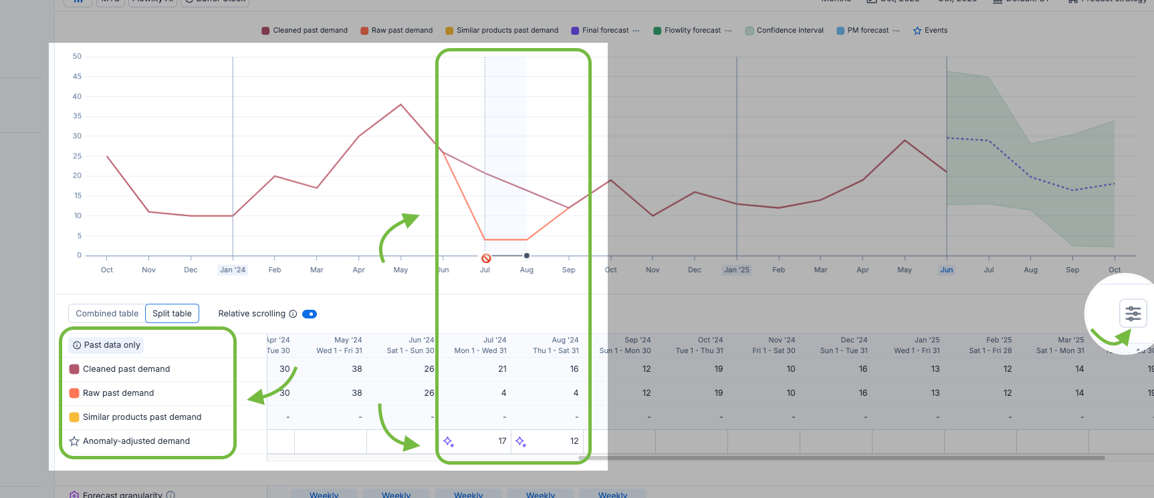Image resolution: width=1154 pixels, height=498 pixels.
Task: Click the Events star icon in legend
Action: click(917, 31)
